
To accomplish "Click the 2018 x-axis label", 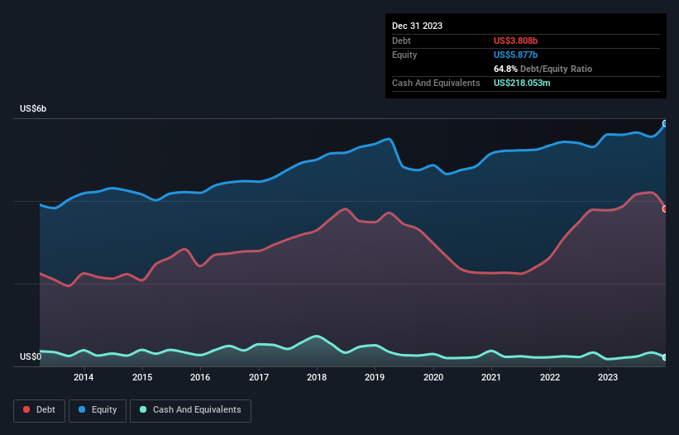I will pyautogui.click(x=317, y=377).
